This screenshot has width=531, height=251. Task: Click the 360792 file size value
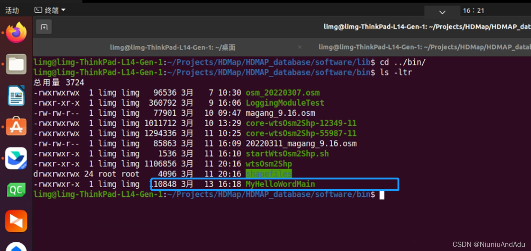(x=163, y=103)
